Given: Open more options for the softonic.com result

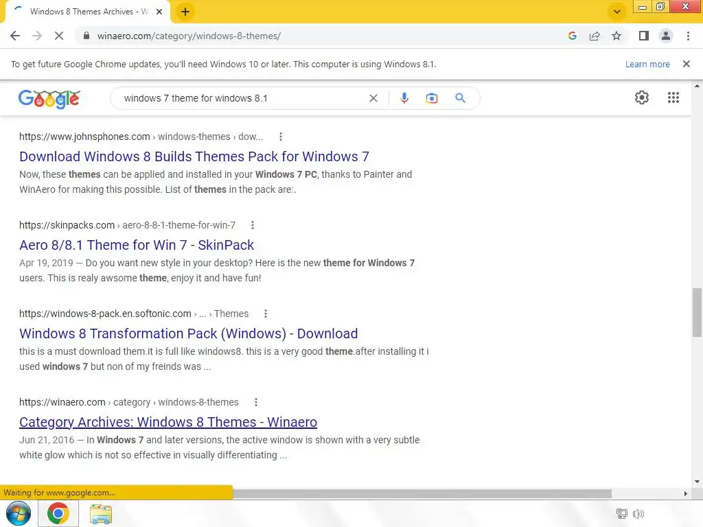Looking at the screenshot, I should pos(266,314).
